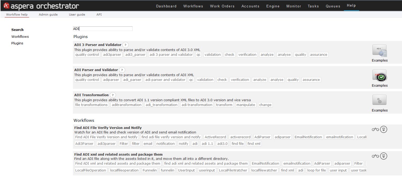
Task: Click the LocalFileOperation tag
Action: coord(91,170)
